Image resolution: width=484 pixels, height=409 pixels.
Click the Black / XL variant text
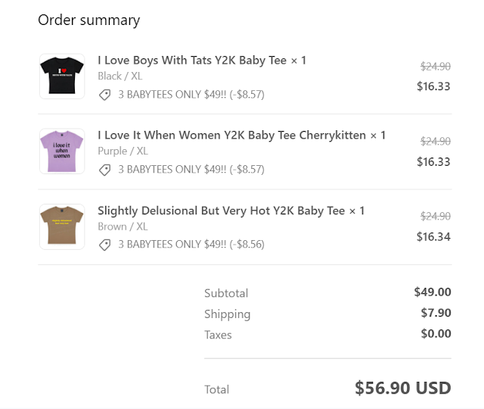point(119,76)
